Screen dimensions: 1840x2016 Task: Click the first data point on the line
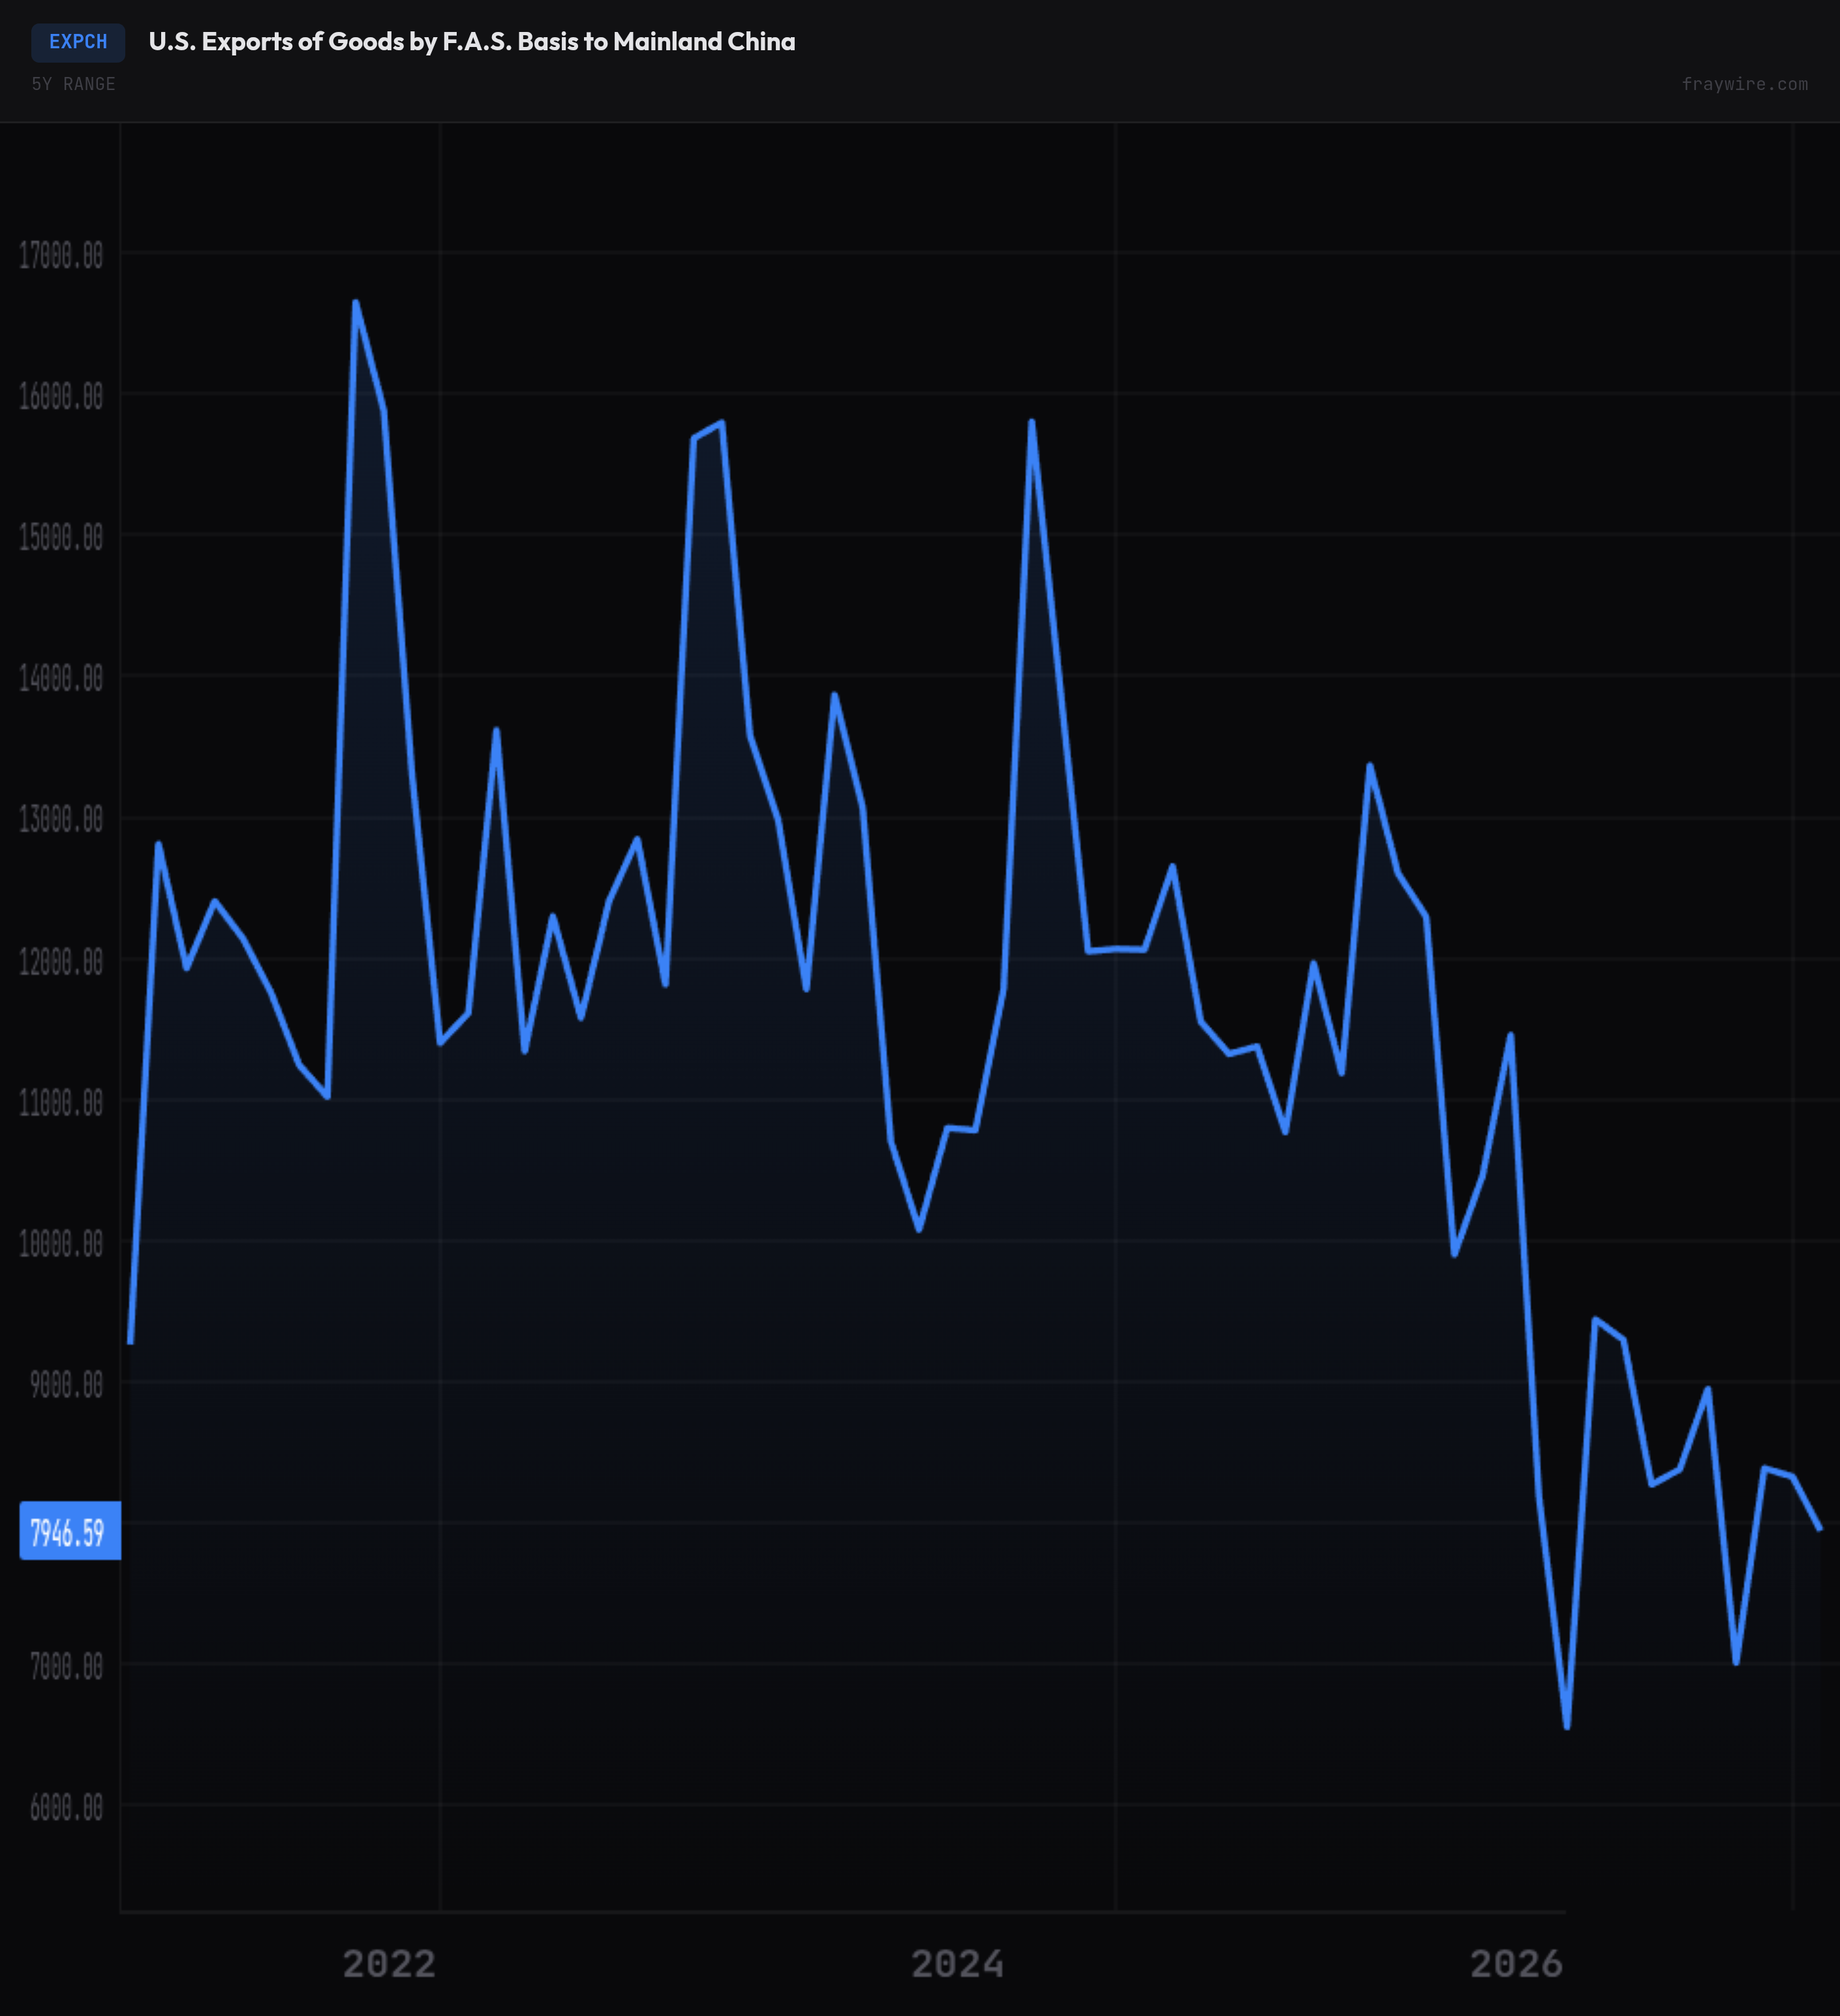pos(130,1342)
